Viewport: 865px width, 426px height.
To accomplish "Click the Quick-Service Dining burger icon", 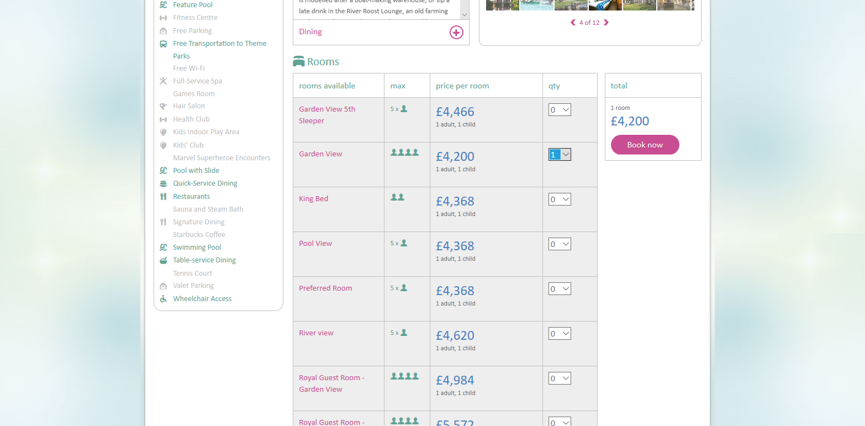I will (x=163, y=183).
